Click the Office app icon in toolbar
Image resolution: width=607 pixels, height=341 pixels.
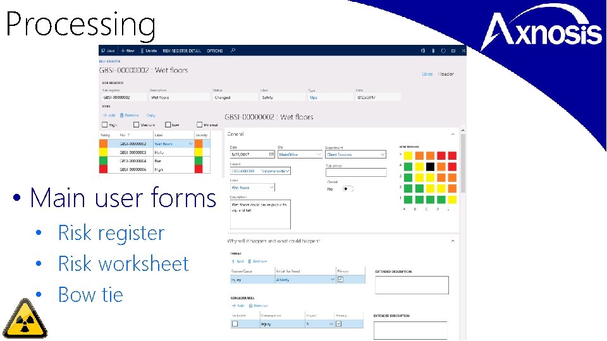[x=423, y=51]
